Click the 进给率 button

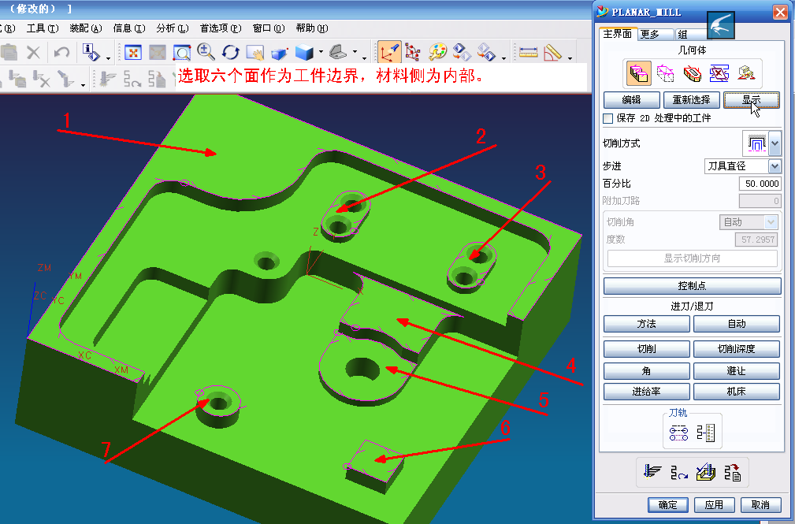pos(646,392)
